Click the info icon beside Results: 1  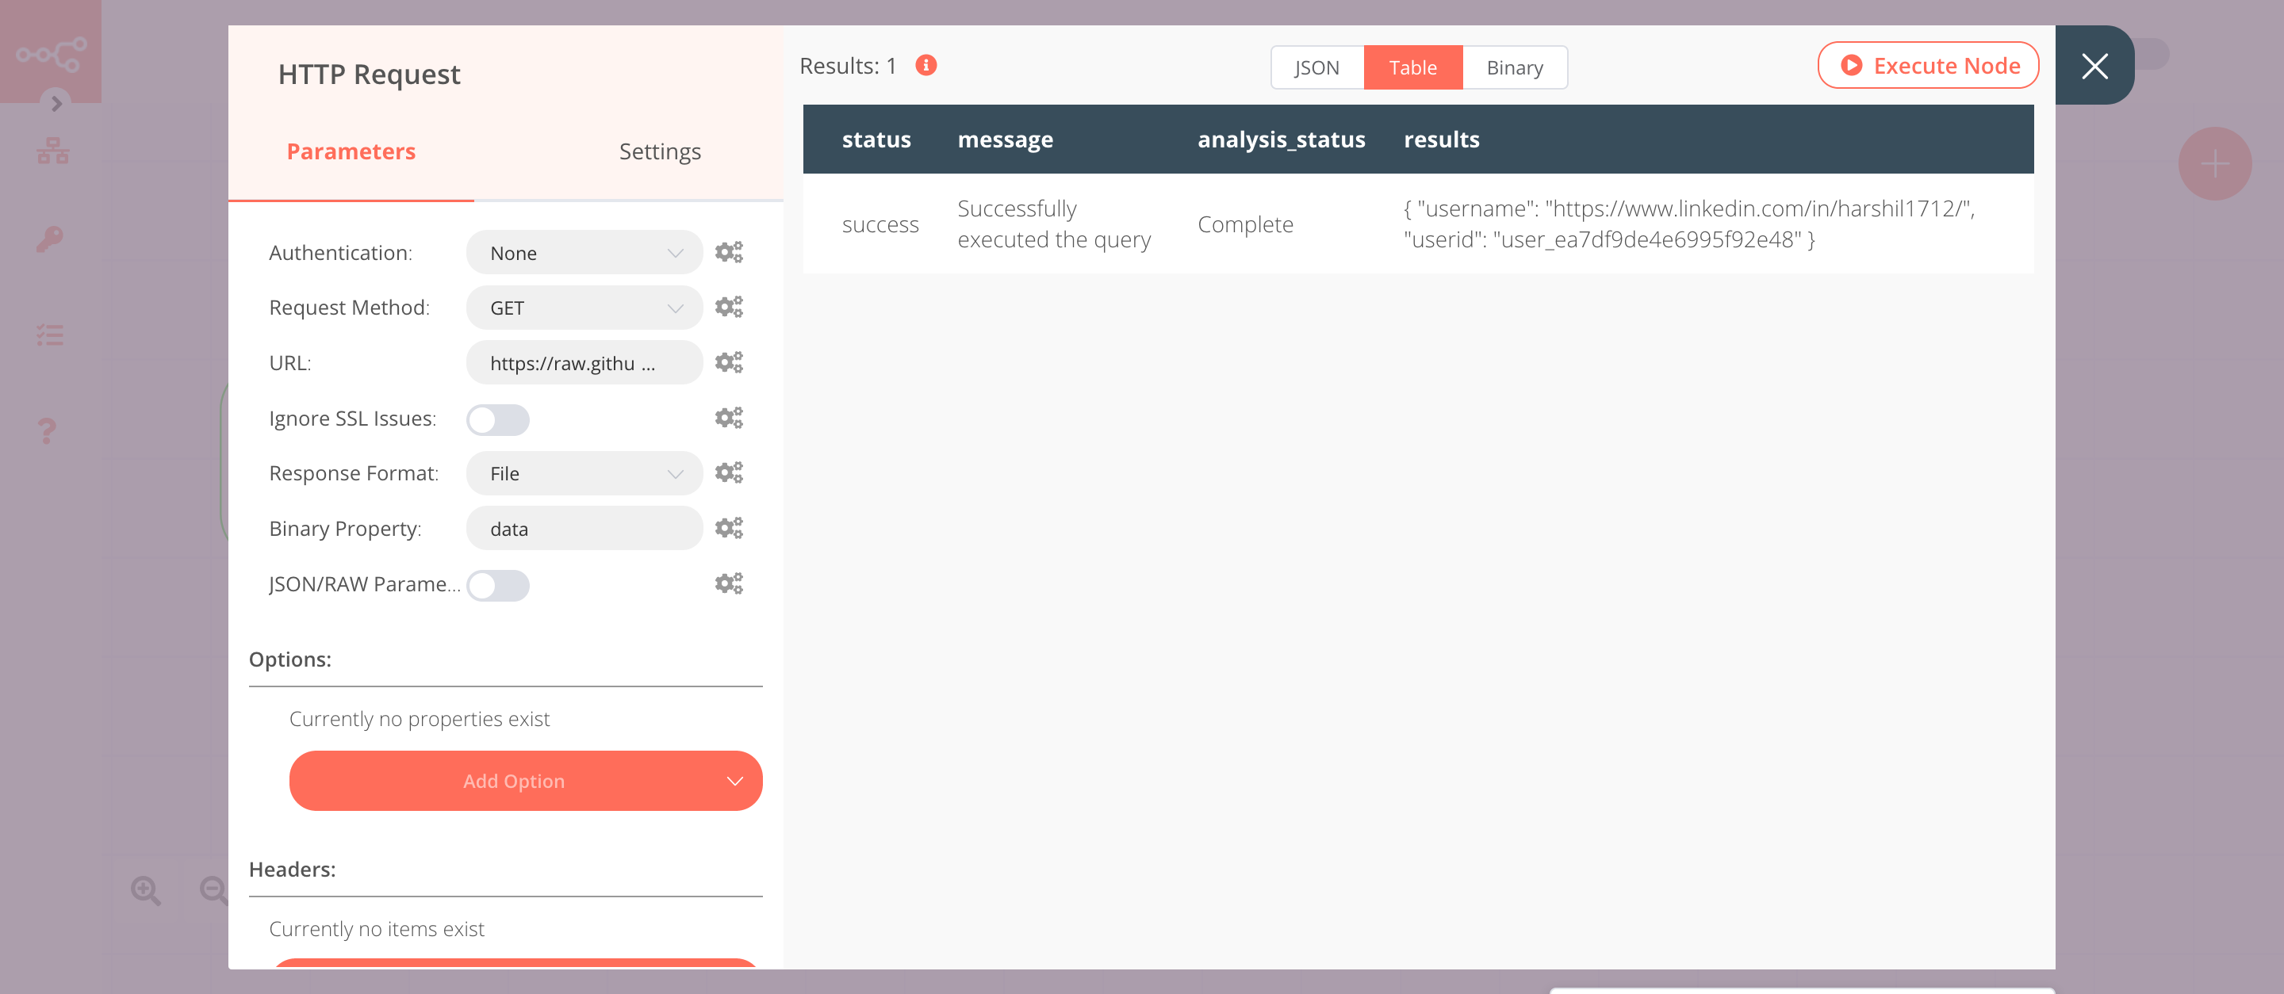925,65
